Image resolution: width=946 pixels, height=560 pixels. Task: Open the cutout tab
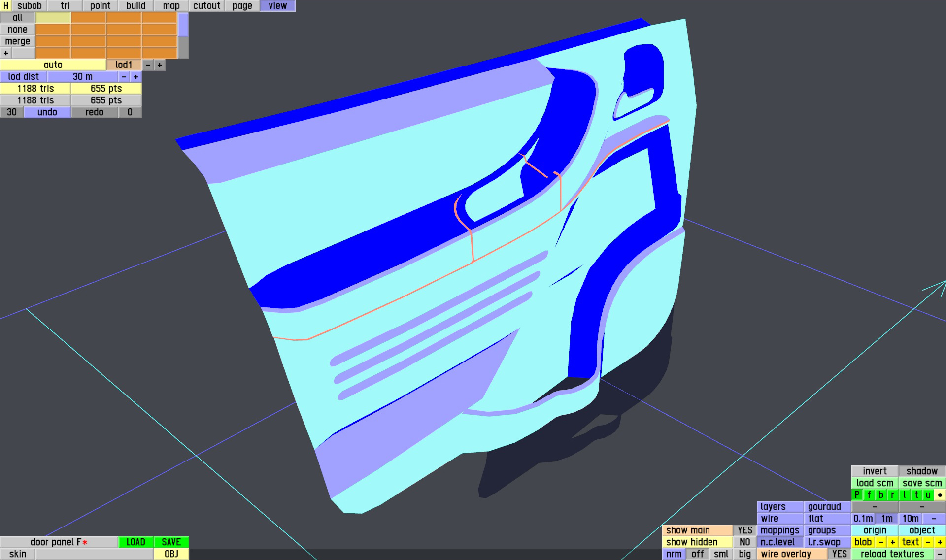[206, 6]
